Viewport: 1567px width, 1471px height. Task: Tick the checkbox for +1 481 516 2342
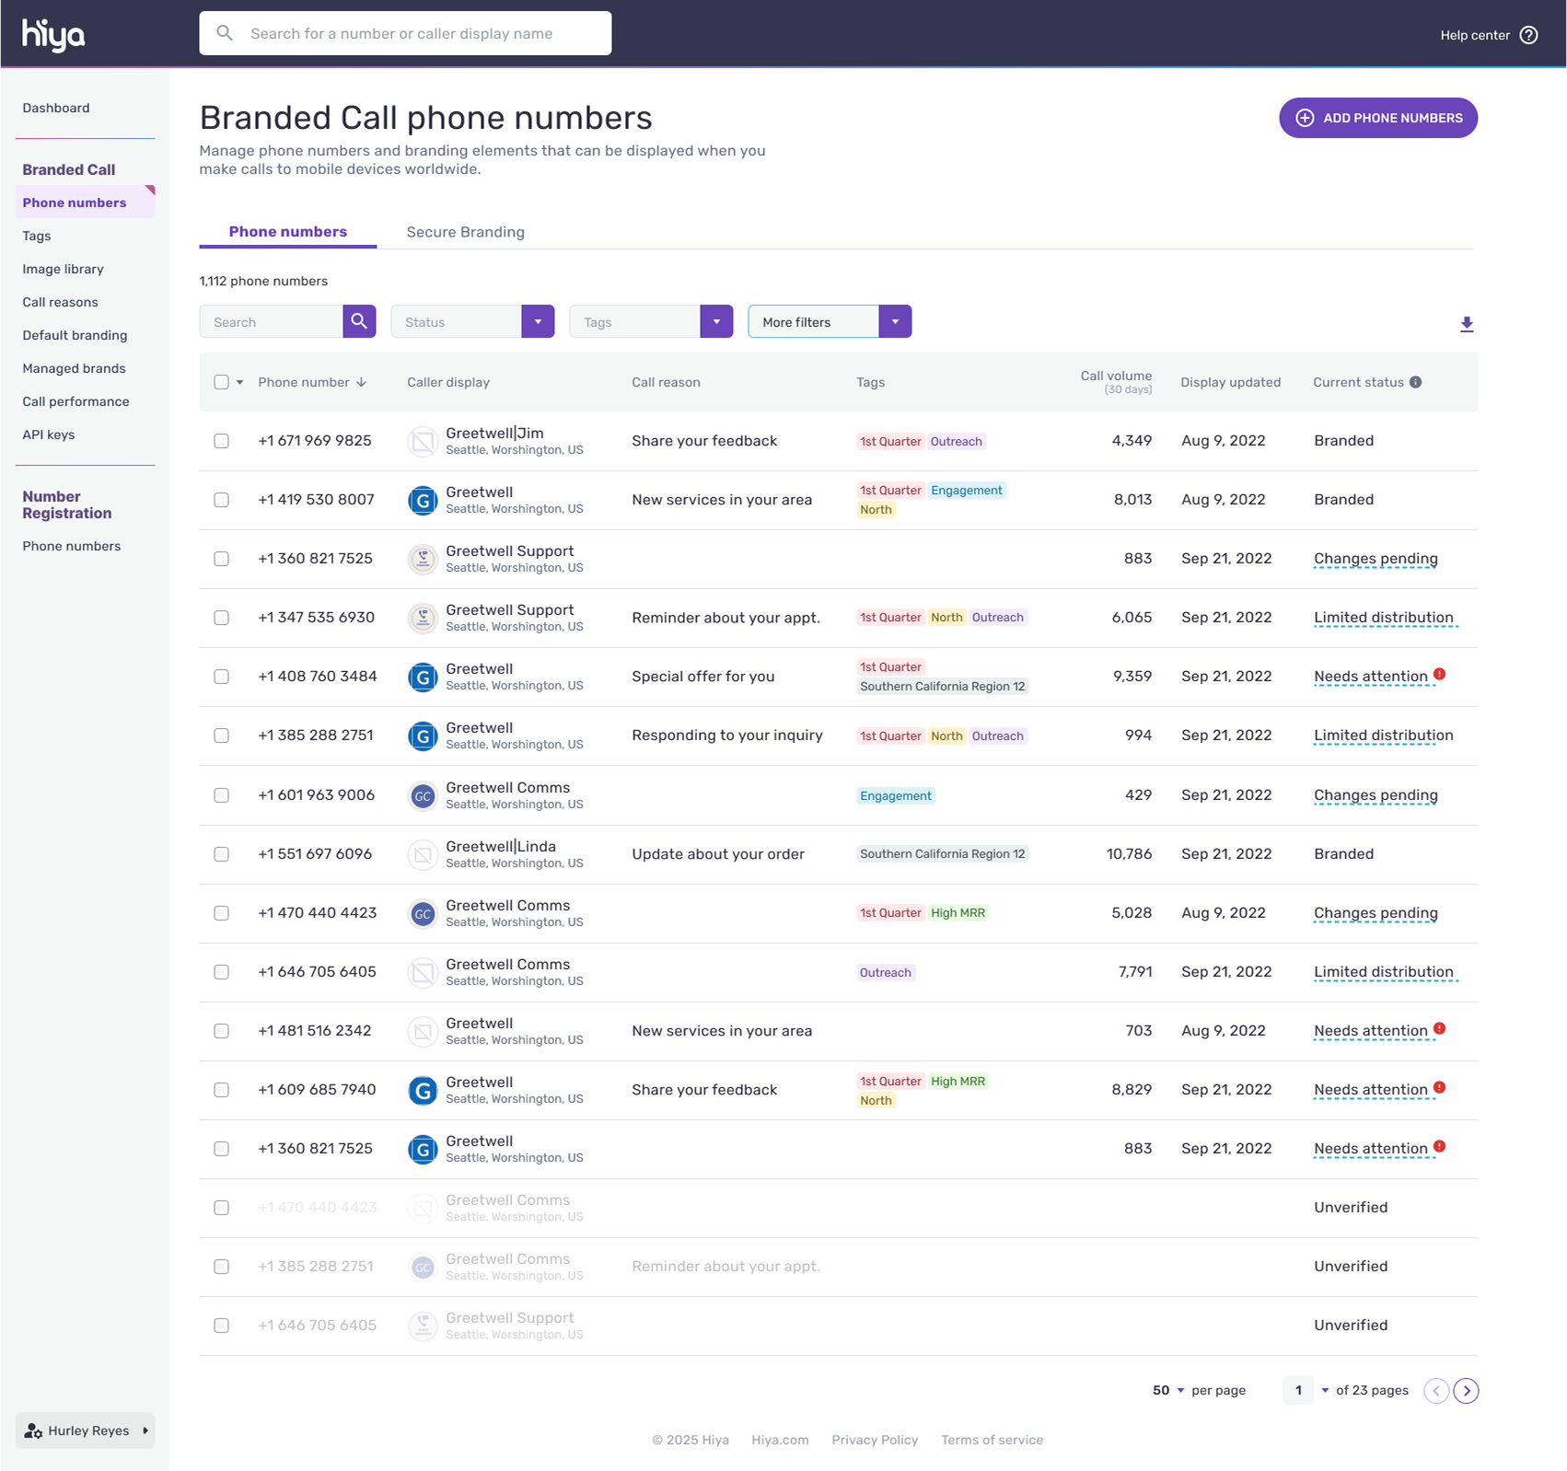(221, 1031)
